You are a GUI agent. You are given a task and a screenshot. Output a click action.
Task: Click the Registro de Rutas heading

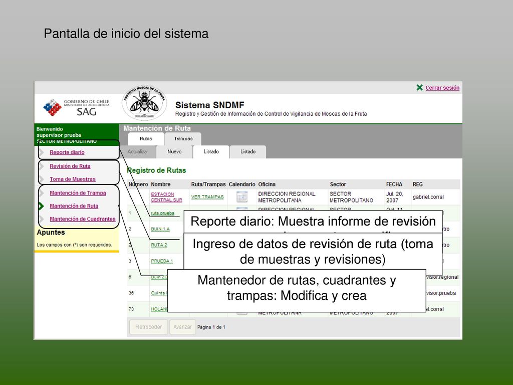pos(156,170)
